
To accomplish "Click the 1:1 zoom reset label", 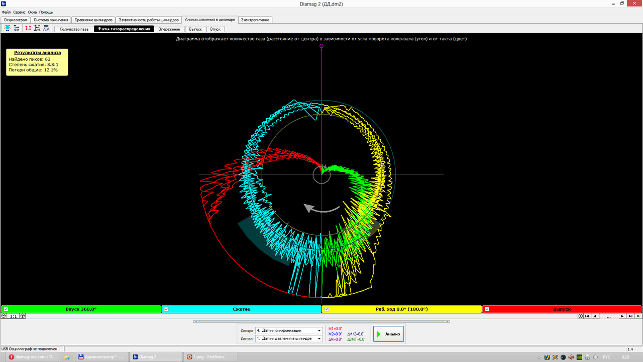I will 14,316.
